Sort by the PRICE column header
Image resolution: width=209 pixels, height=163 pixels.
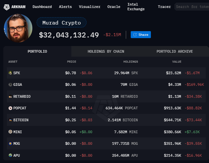72,62
